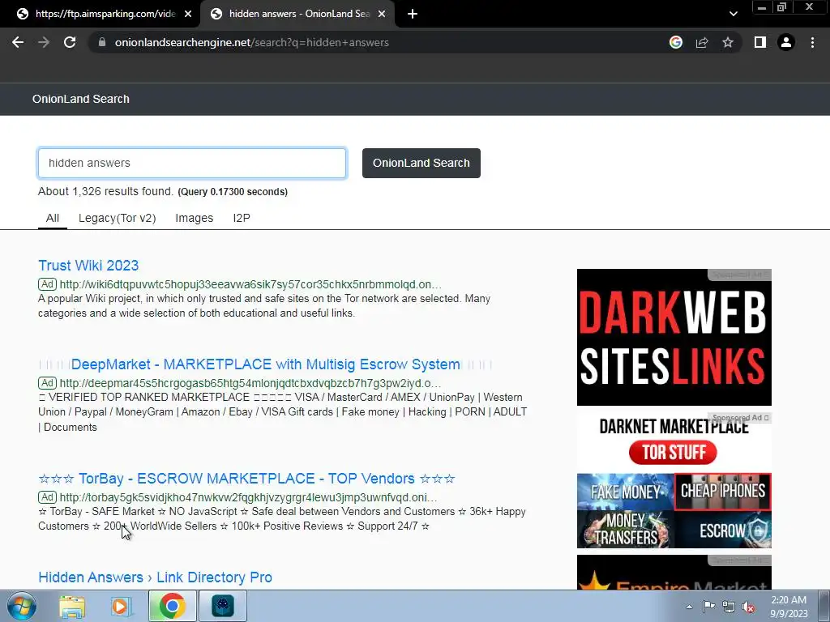Viewport: 830px width, 622px height.
Task: Open Google icon in address bar
Action: (676, 42)
